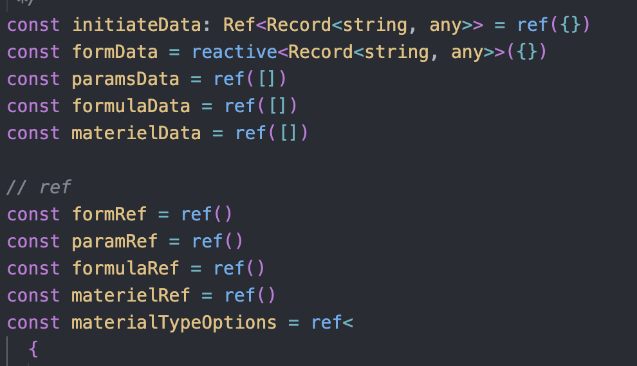Viewport: 637px width, 366px height.
Task: Click the materialTypeOptions variable name
Action: pyautogui.click(x=174, y=322)
